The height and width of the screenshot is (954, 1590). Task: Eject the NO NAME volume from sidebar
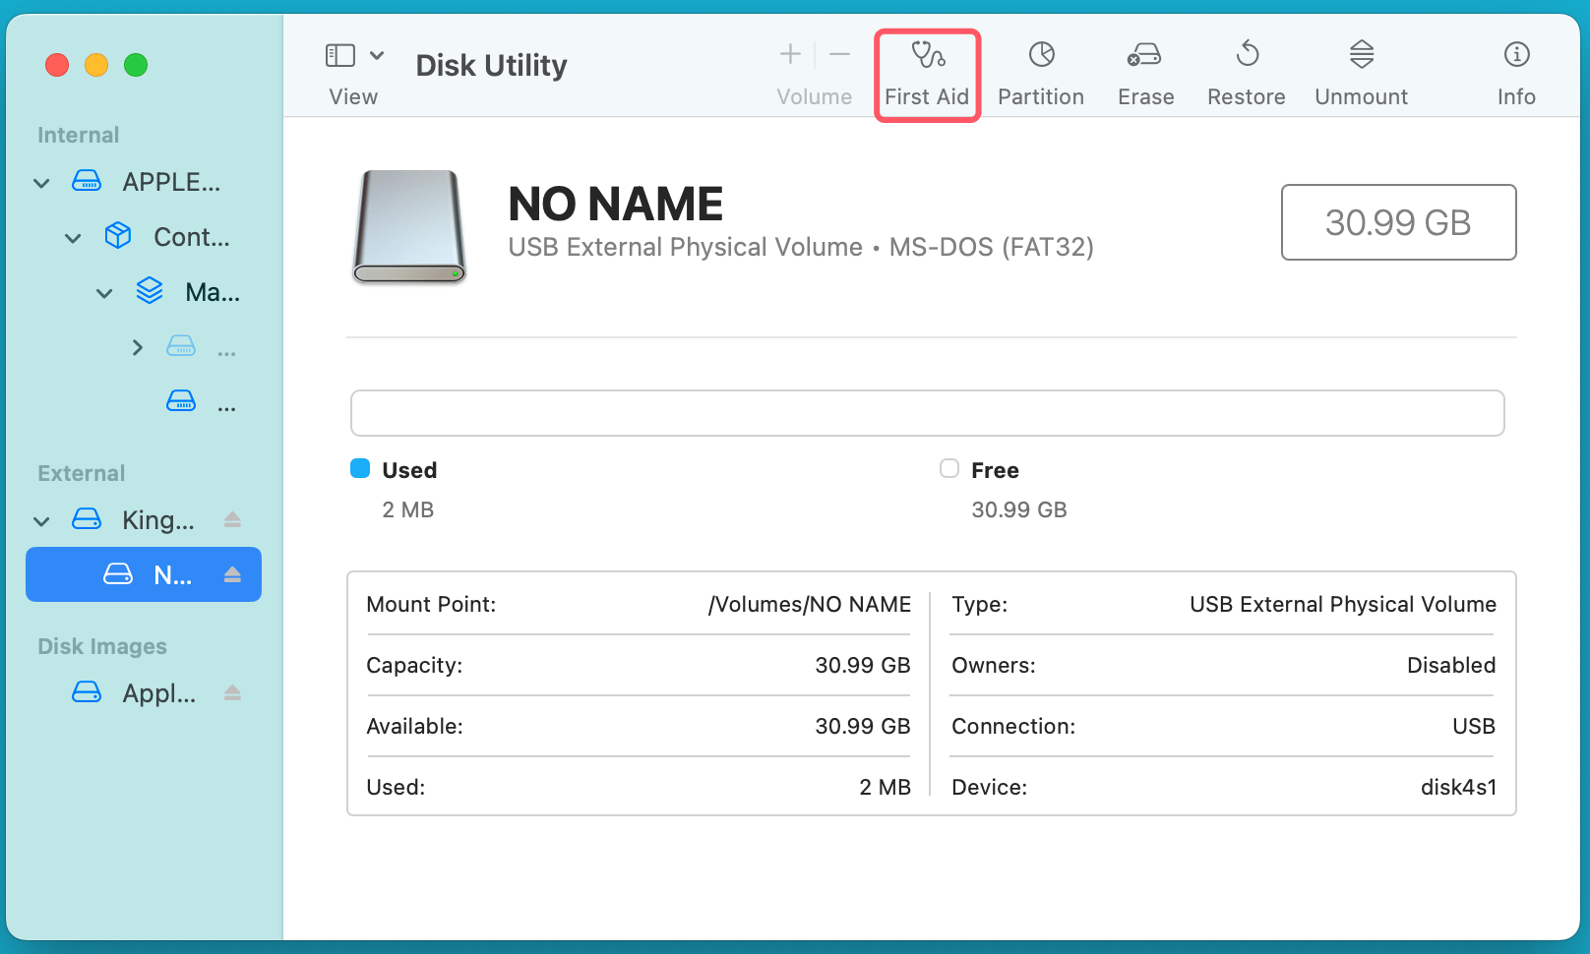pyautogui.click(x=233, y=574)
